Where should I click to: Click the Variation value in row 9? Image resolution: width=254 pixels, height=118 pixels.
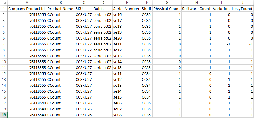[x=221, y=56]
